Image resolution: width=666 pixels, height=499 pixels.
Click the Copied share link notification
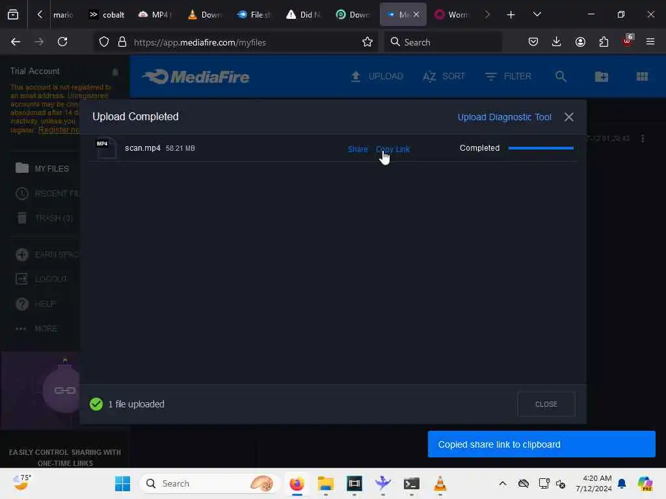542,444
